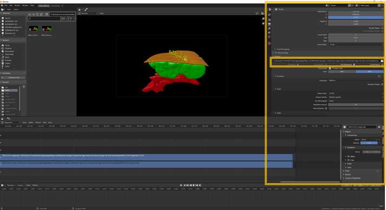386x210 pixels.
Task: Open the Strip menu in sequencer header
Action: point(50,123)
